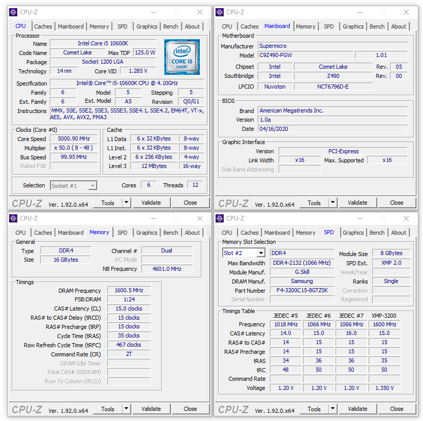
Task: Click the Bus Speed value '99.95 MHz'
Action: pos(74,157)
